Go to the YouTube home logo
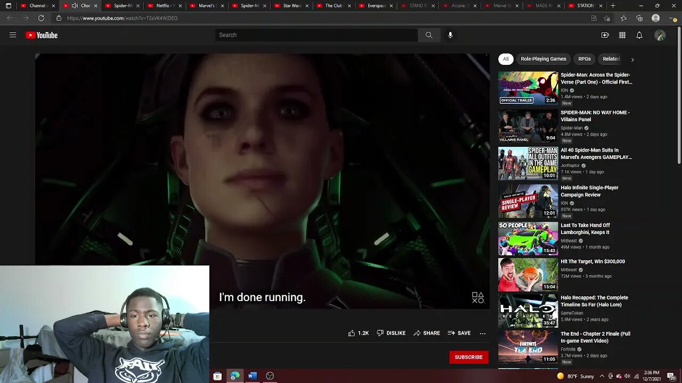 coord(42,35)
